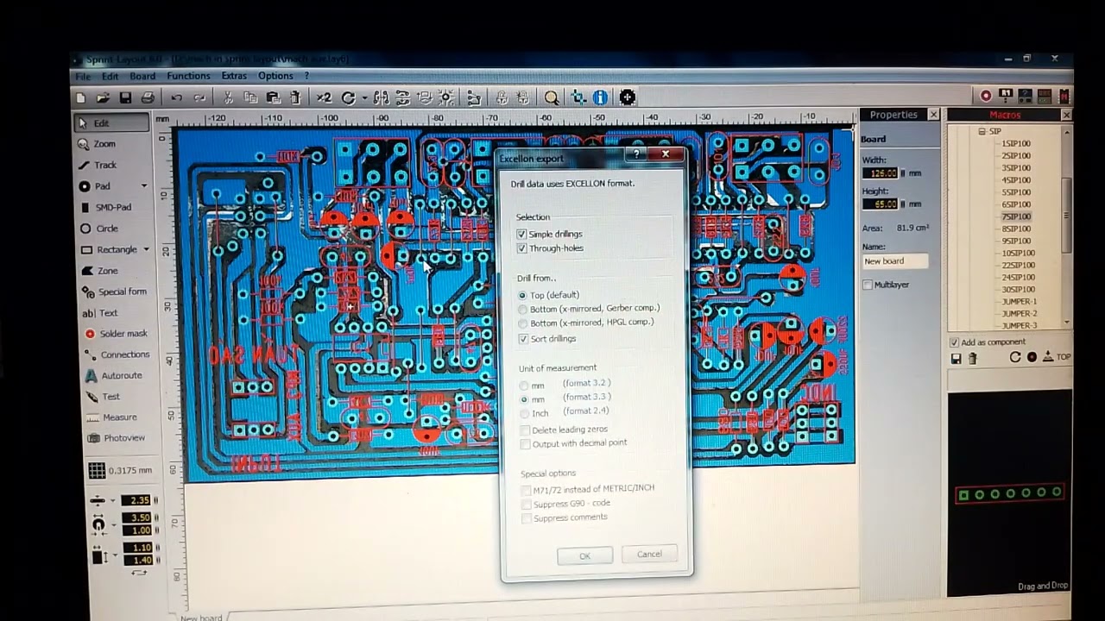The height and width of the screenshot is (621, 1105).
Task: Collapse the SIP macro tree node
Action: tap(982, 132)
